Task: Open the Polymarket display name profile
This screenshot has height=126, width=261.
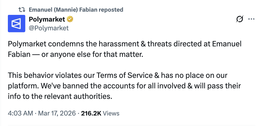Action: pos(47,20)
